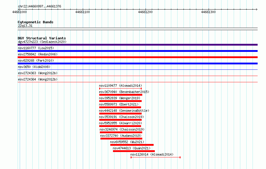This screenshot has height=169, width=266.
Task: Select the 22q13.31 band label
Action: pos(25,26)
